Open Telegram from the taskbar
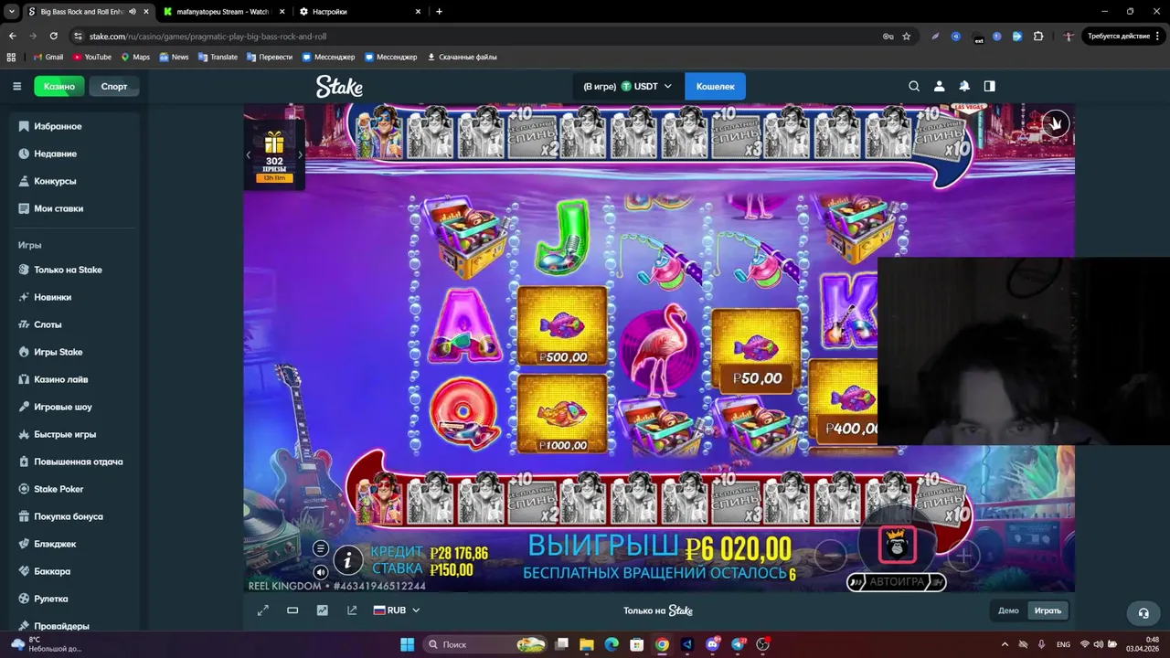This screenshot has height=658, width=1170. pos(738,644)
